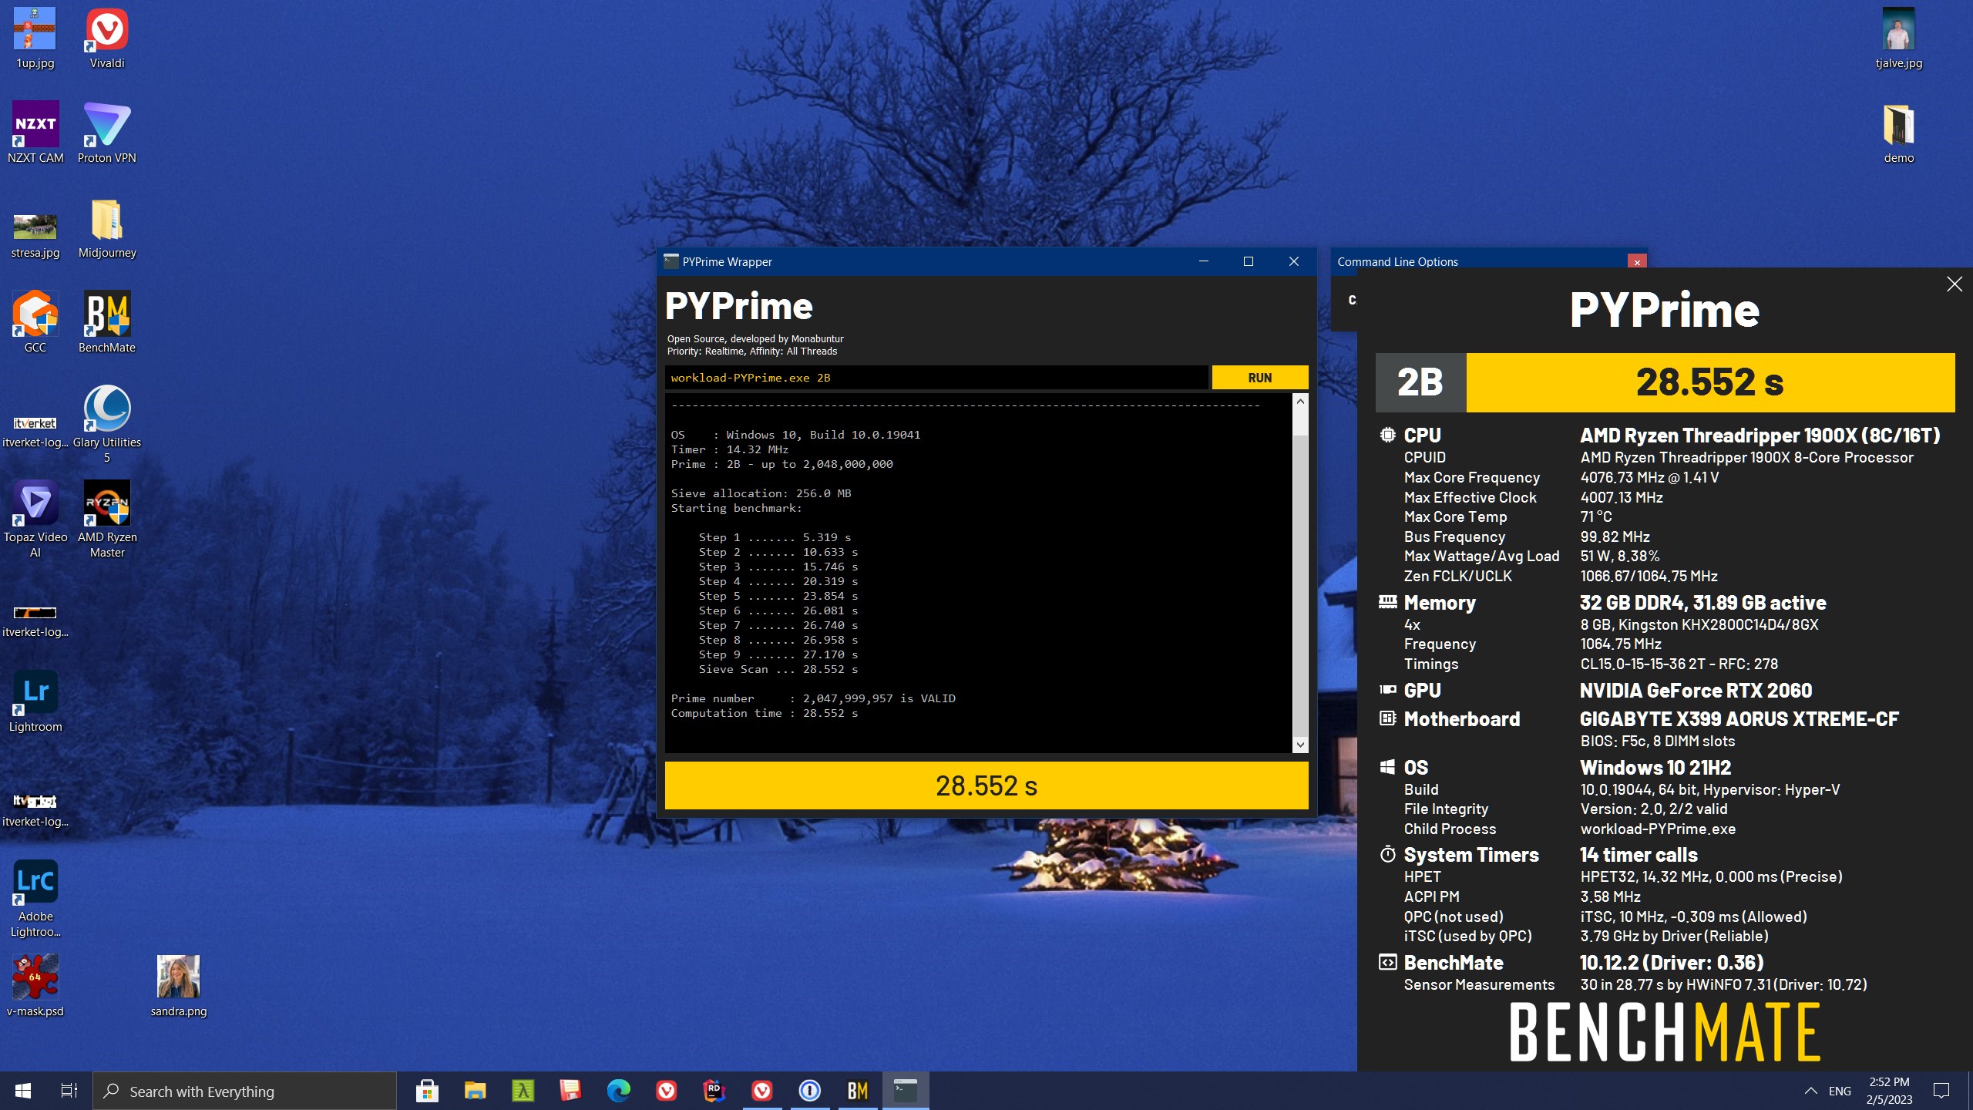
Task: Close the BenchMate result panel with the X
Action: [1954, 284]
